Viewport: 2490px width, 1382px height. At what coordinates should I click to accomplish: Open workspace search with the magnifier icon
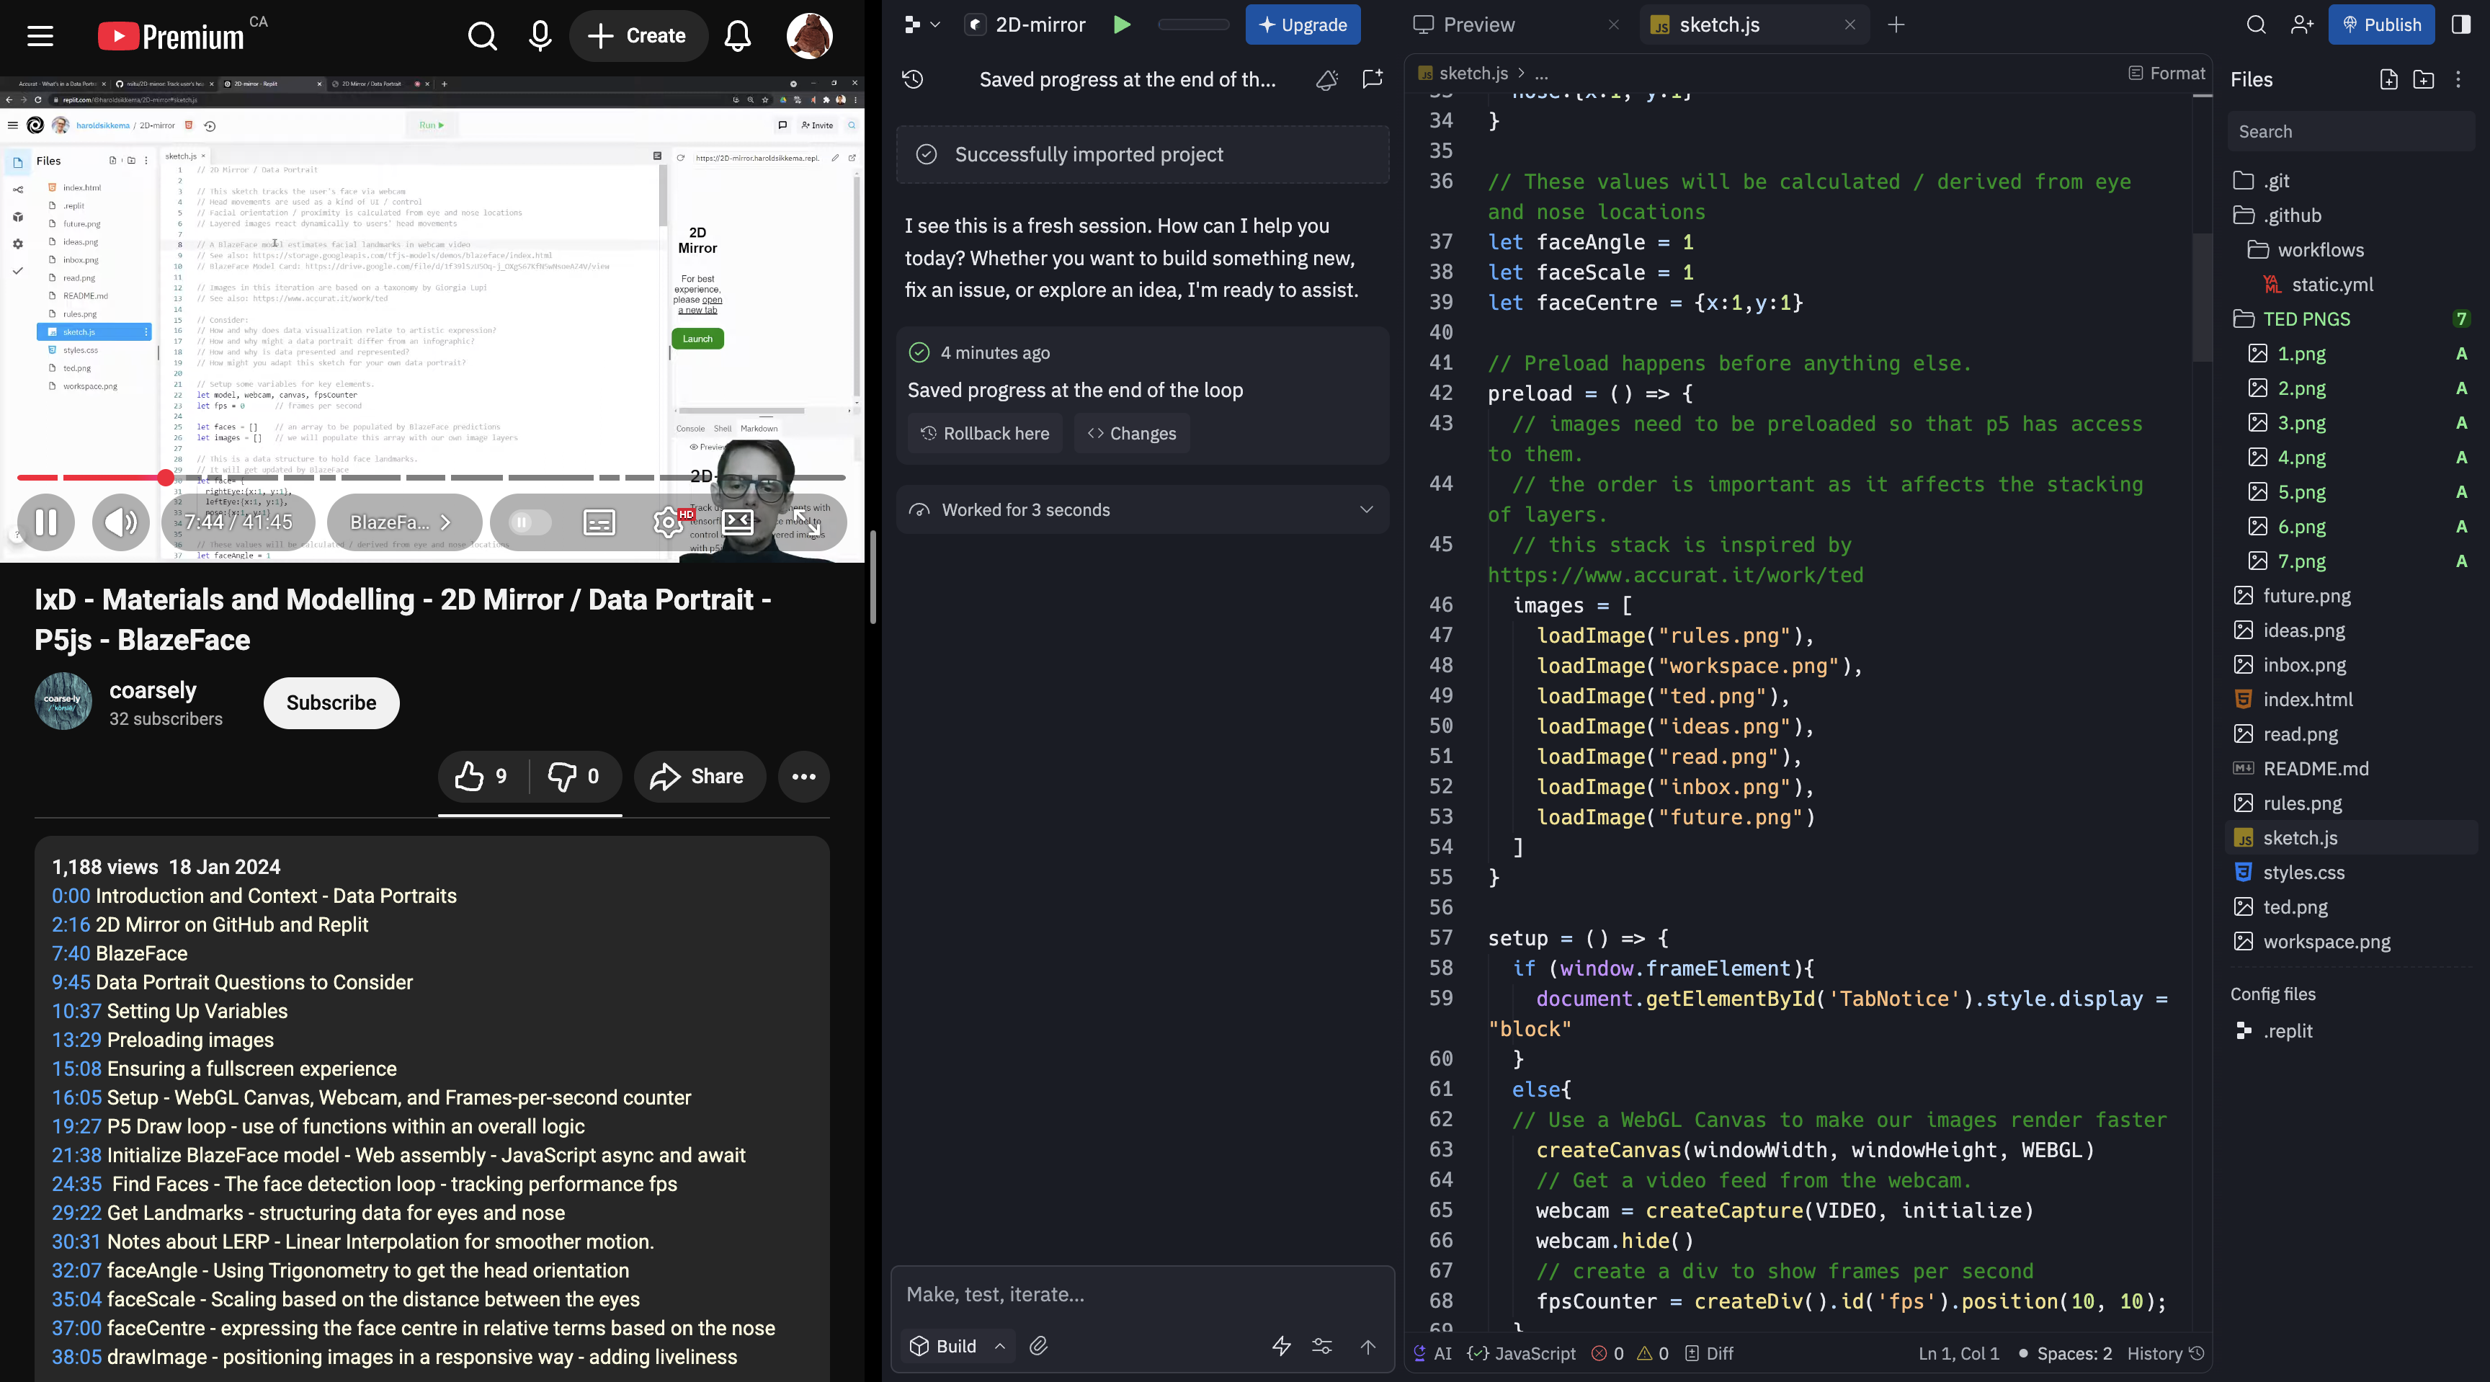coord(2256,25)
